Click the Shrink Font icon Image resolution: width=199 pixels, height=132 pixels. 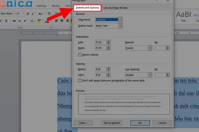point(33,14)
